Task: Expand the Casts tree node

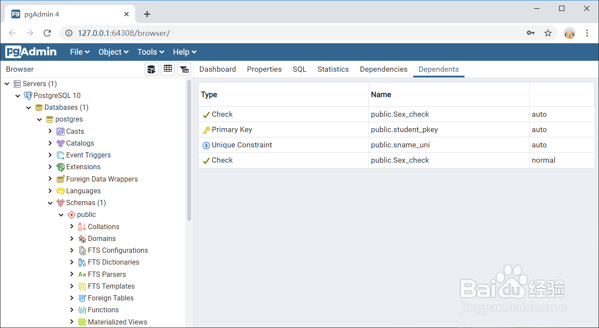Action: click(x=50, y=131)
